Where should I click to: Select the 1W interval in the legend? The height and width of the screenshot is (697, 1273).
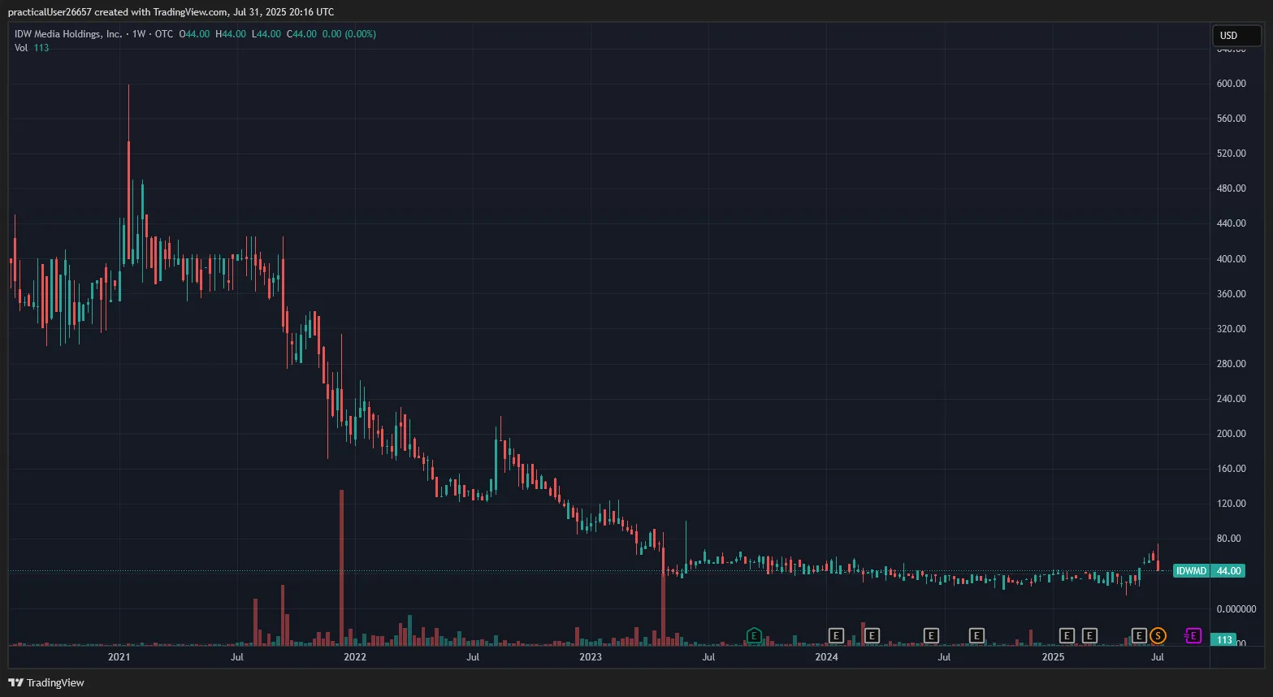click(x=139, y=34)
